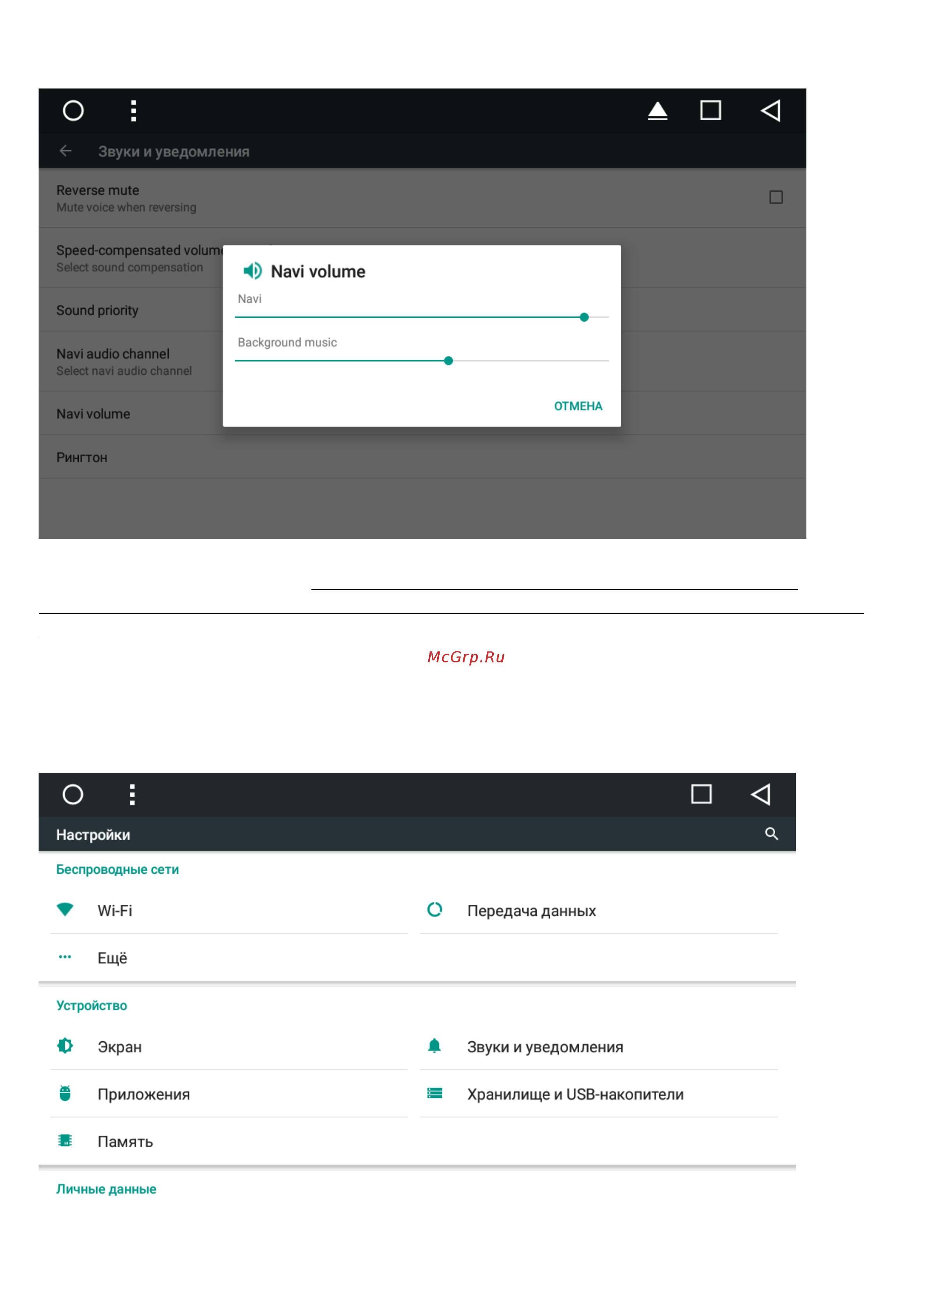Tap the eject triangle icon
This screenshot has width=928, height=1313.
click(x=657, y=110)
